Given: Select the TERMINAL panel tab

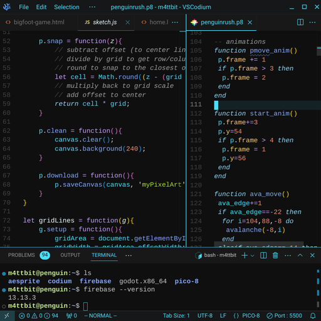Looking at the screenshot, I should (104, 255).
